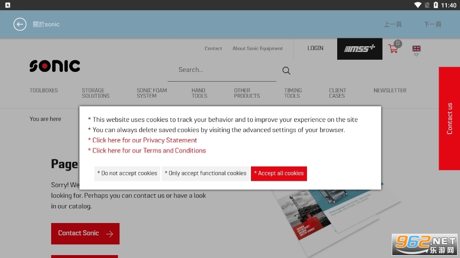
Task: Tap the clock showing 11:40
Action: [x=449, y=5]
